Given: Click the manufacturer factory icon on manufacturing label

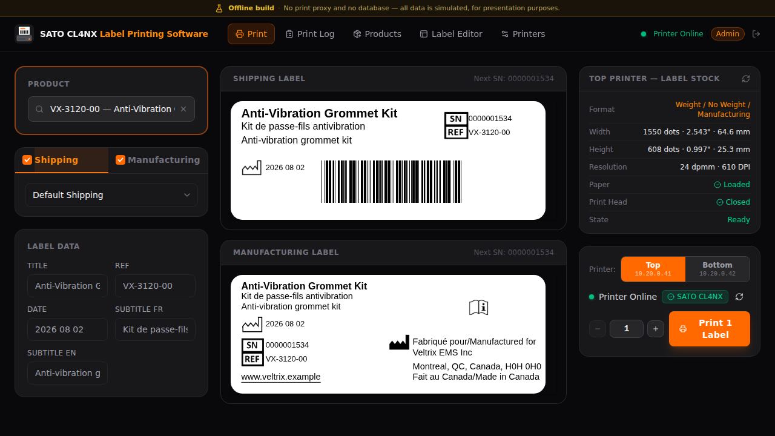Looking at the screenshot, I should coord(399,343).
